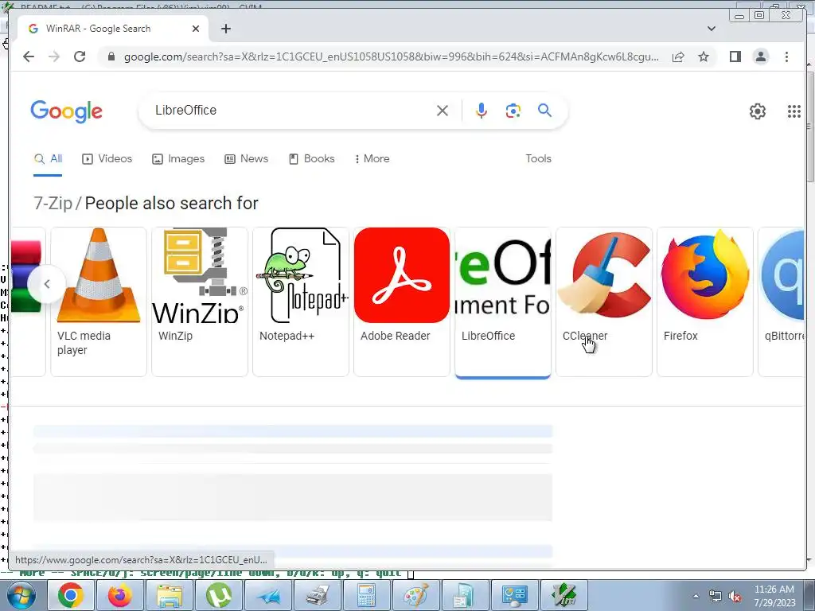The image size is (815, 611).
Task: Open uTorrent from the taskbar
Action: point(218,595)
